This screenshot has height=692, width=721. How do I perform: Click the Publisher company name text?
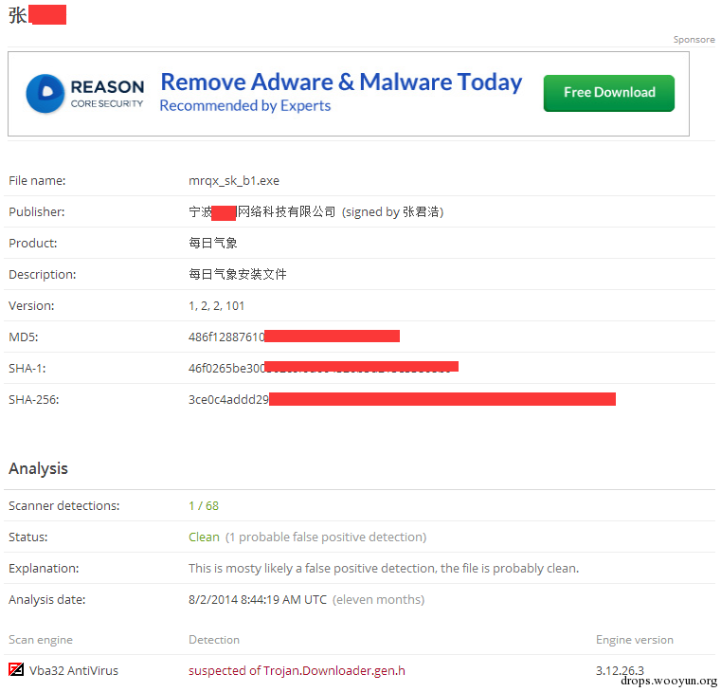point(262,211)
